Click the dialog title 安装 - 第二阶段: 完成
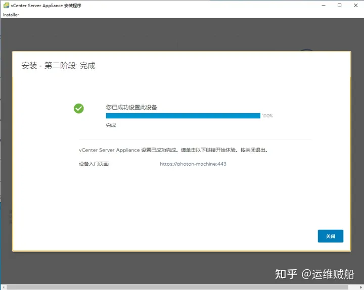 tap(58, 66)
